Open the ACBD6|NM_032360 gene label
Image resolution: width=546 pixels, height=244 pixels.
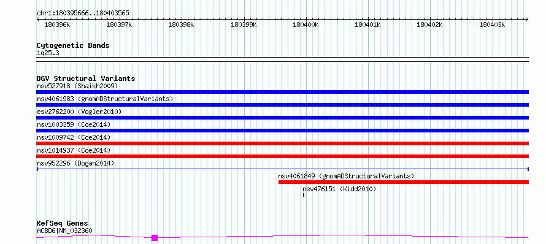tap(64, 231)
